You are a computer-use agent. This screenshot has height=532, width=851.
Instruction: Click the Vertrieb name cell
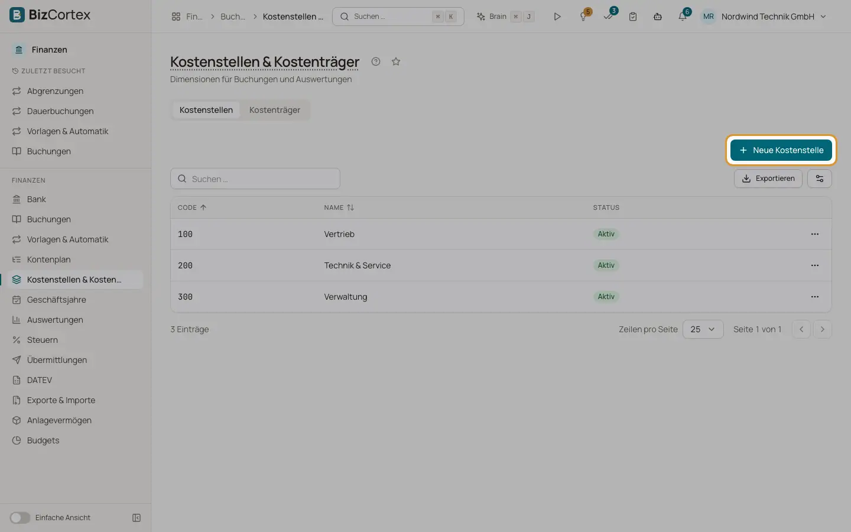(x=339, y=234)
